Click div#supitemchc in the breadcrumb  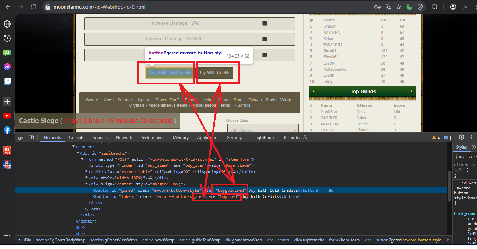309,240
